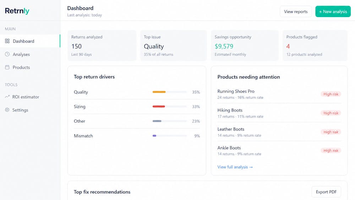Image resolution: width=355 pixels, height=200 pixels.
Task: Click the Running Shoes Pro product
Action: coord(236,91)
